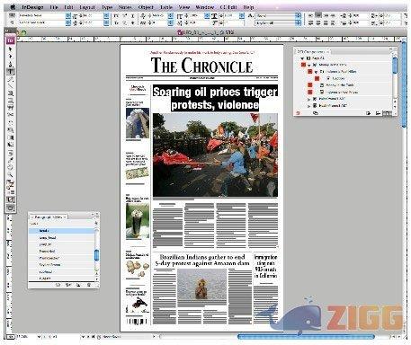This screenshot has width=411, height=345.
Task: Open the language dropdown in Control panel
Action: click(x=298, y=22)
